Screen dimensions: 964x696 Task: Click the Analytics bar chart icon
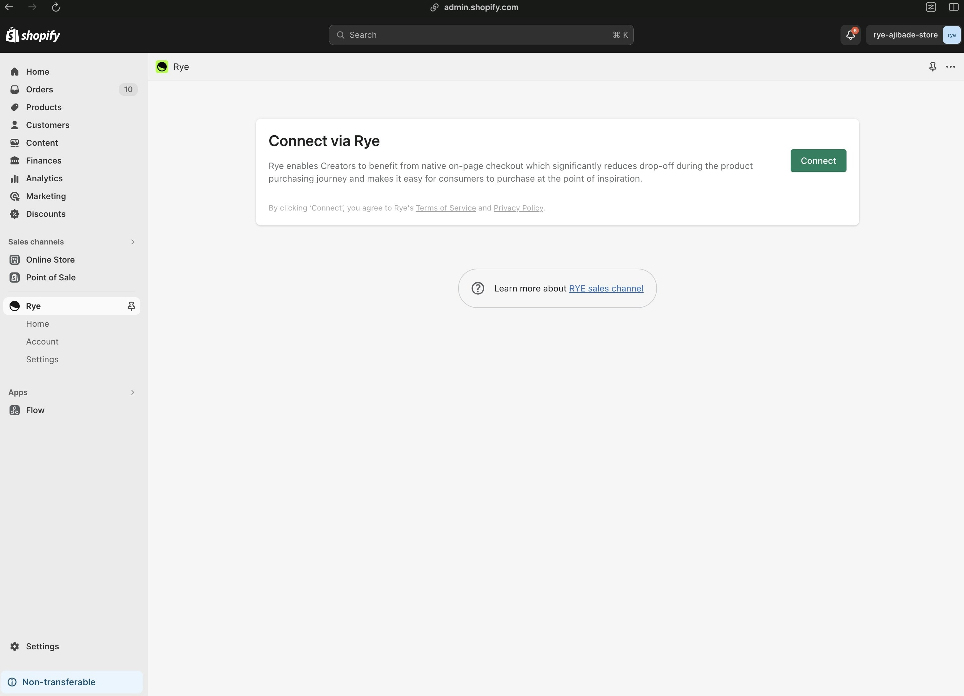(x=15, y=178)
